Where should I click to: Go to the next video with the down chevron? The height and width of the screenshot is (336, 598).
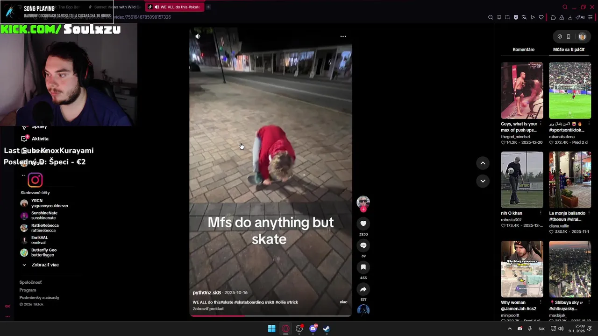483,181
